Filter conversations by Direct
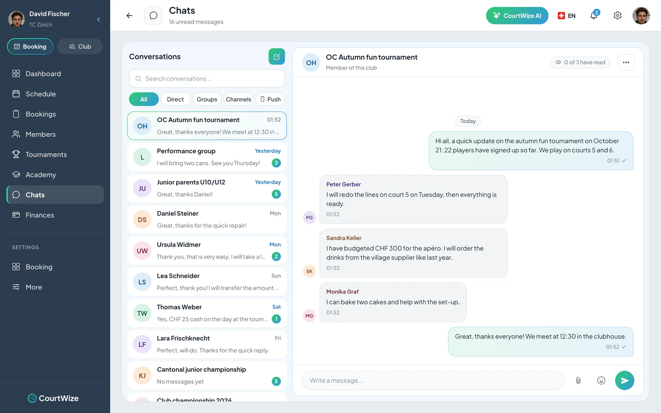Screen dimensions: 661x413 175,99
